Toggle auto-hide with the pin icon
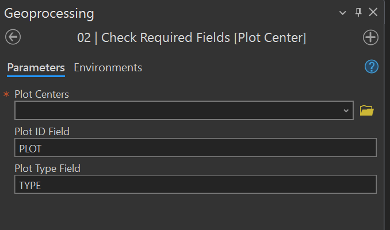Image resolution: width=390 pixels, height=230 pixels. pyautogui.click(x=358, y=12)
